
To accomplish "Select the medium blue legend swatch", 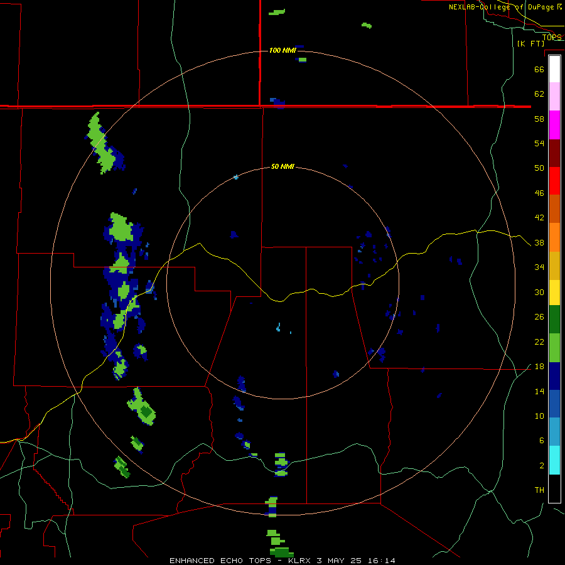I will coord(554,404).
